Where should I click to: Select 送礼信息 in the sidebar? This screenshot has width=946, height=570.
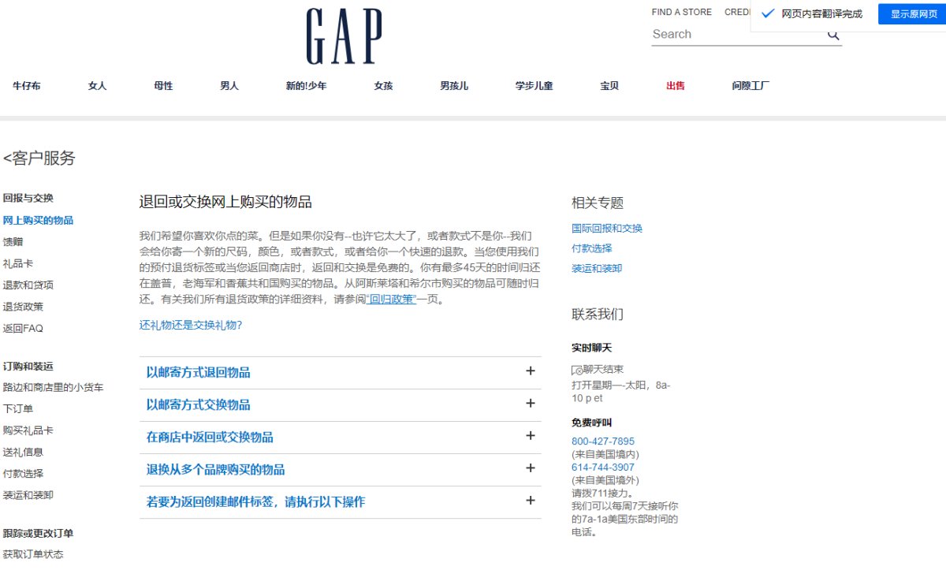pos(23,452)
